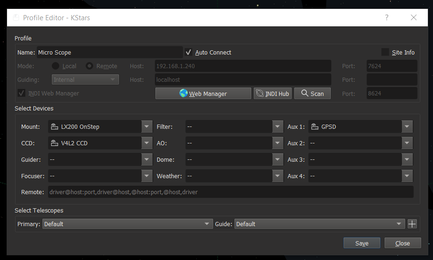The width and height of the screenshot is (433, 260).
Task: Click the empty guiding Port field
Action: 392,79
